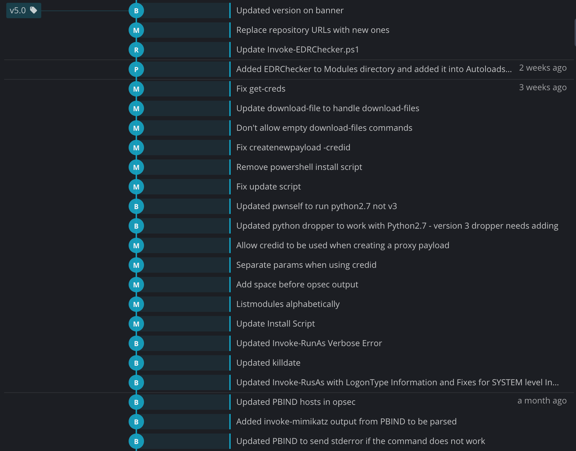The width and height of the screenshot is (576, 451).
Task: Select the 'Listmodules alphabetically' commit row
Action: [x=288, y=304]
